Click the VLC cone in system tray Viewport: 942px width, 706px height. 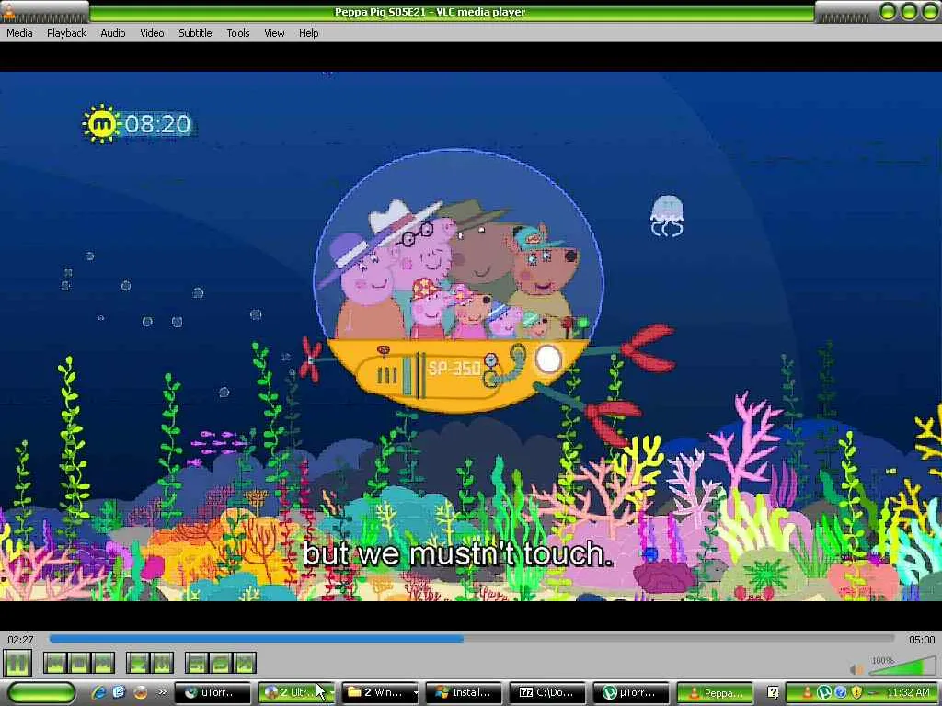coord(808,693)
